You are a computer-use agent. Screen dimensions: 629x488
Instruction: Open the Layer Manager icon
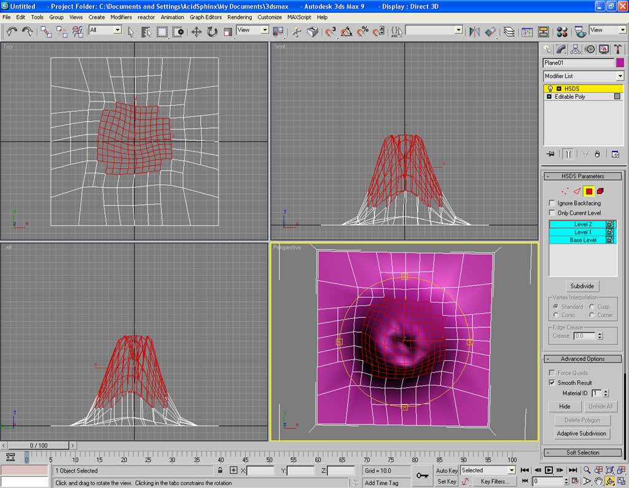[509, 31]
